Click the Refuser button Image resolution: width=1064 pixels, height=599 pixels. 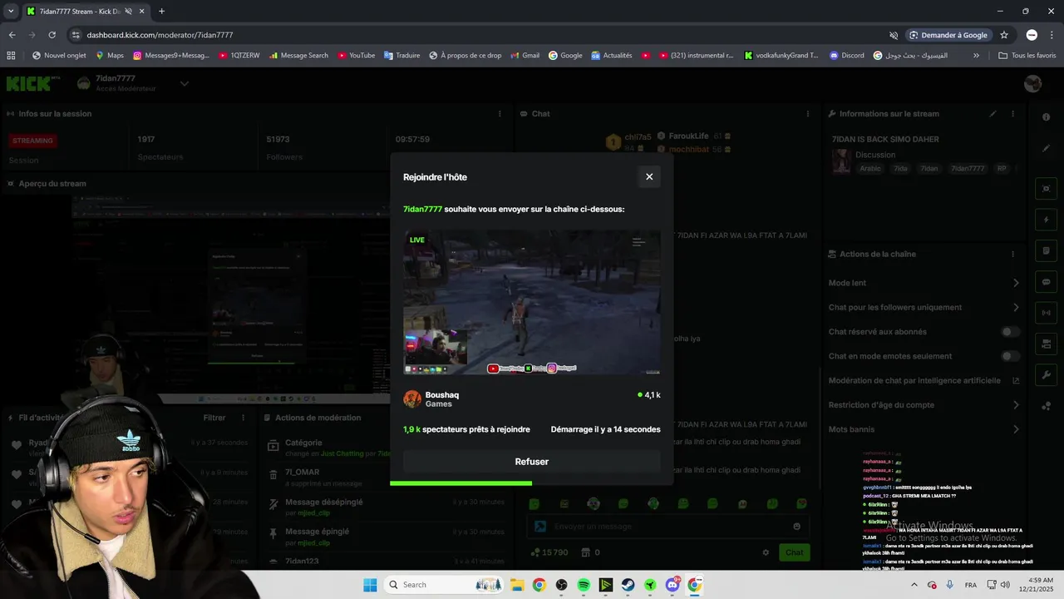click(x=532, y=462)
